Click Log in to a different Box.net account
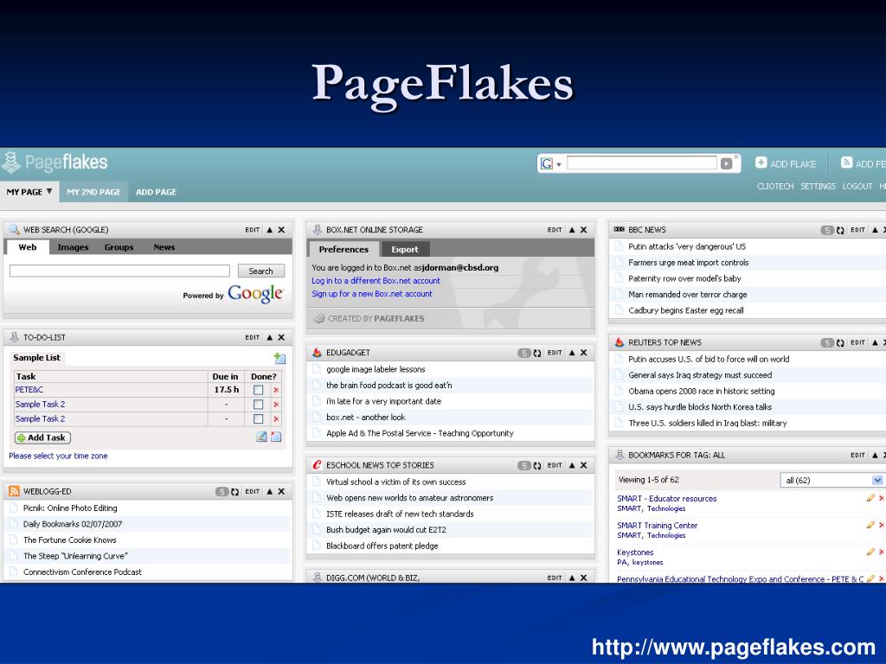Viewport: 886px width, 664px height. (376, 281)
